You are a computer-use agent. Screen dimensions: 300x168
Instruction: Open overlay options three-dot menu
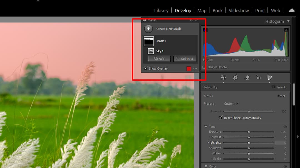pyautogui.click(x=195, y=69)
